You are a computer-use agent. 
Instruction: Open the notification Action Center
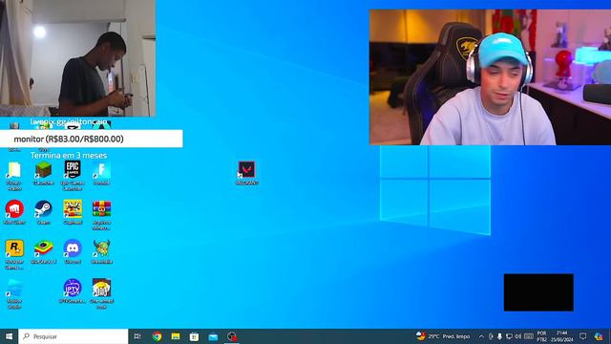point(583,336)
